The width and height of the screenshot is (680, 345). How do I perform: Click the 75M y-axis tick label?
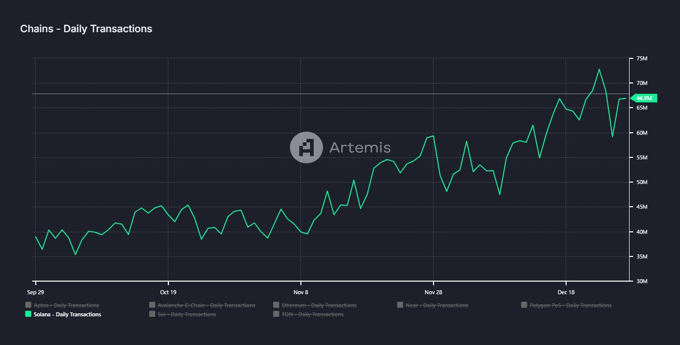click(642, 59)
